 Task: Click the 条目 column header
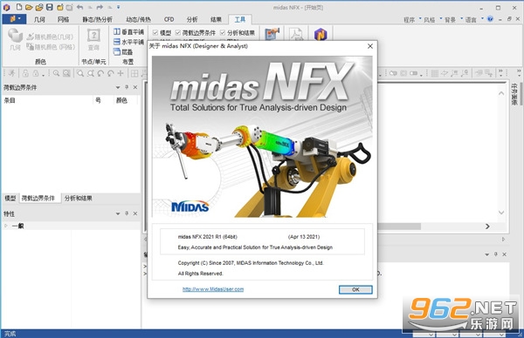pos(10,100)
